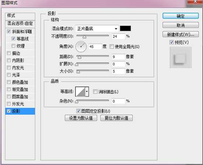
Task: Click the 不透明度 opacity slider handle
Action: point(85,37)
